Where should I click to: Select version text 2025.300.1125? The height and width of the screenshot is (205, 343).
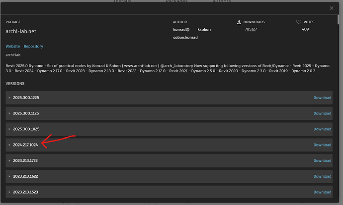(x=26, y=113)
